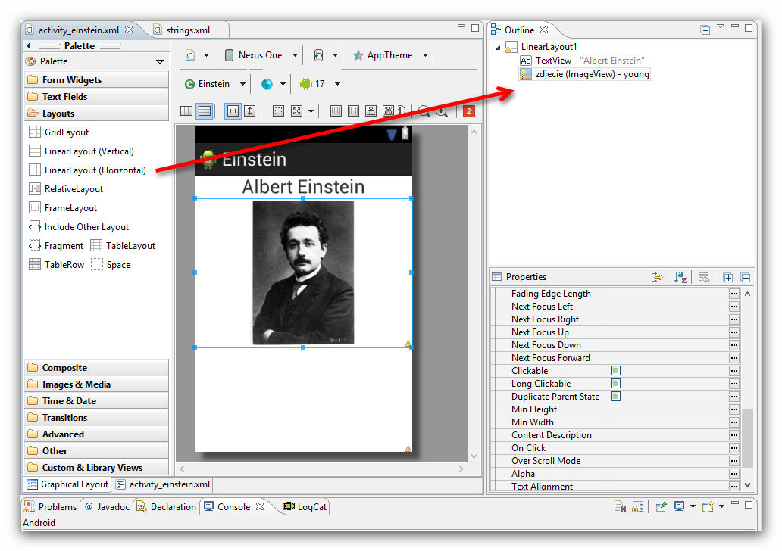
Task: Click the gravity icon with four arrows
Action: tap(297, 111)
